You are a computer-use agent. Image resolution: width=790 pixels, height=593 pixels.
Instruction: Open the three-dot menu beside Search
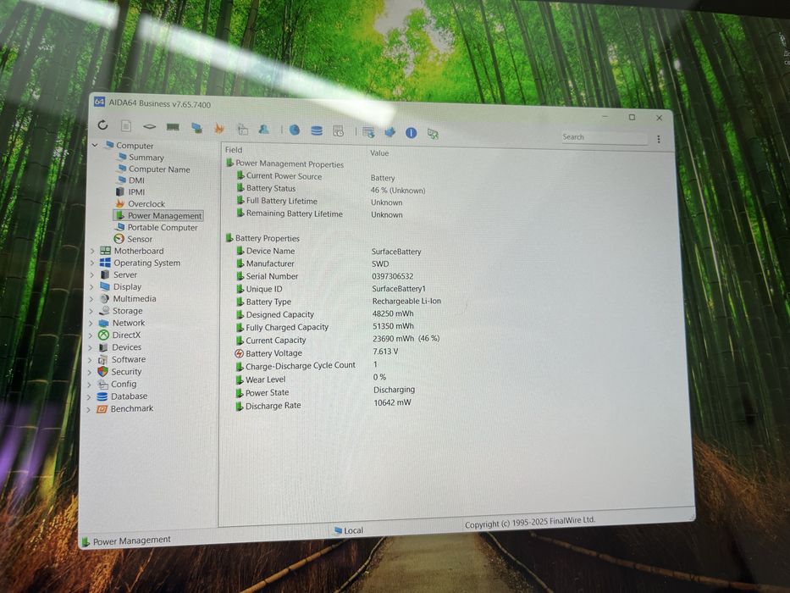tap(658, 139)
